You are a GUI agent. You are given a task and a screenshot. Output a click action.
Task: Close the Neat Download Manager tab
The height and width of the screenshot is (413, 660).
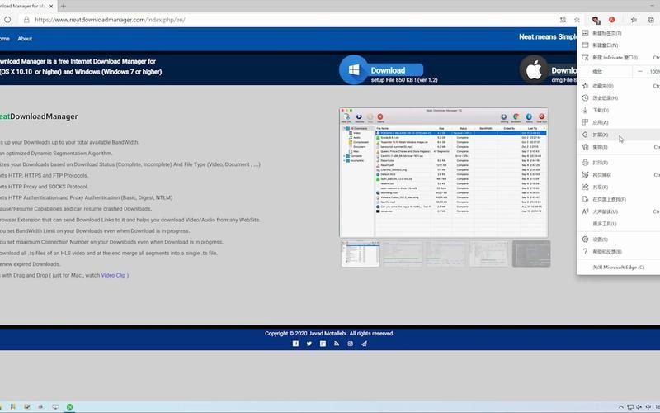pyautogui.click(x=51, y=7)
